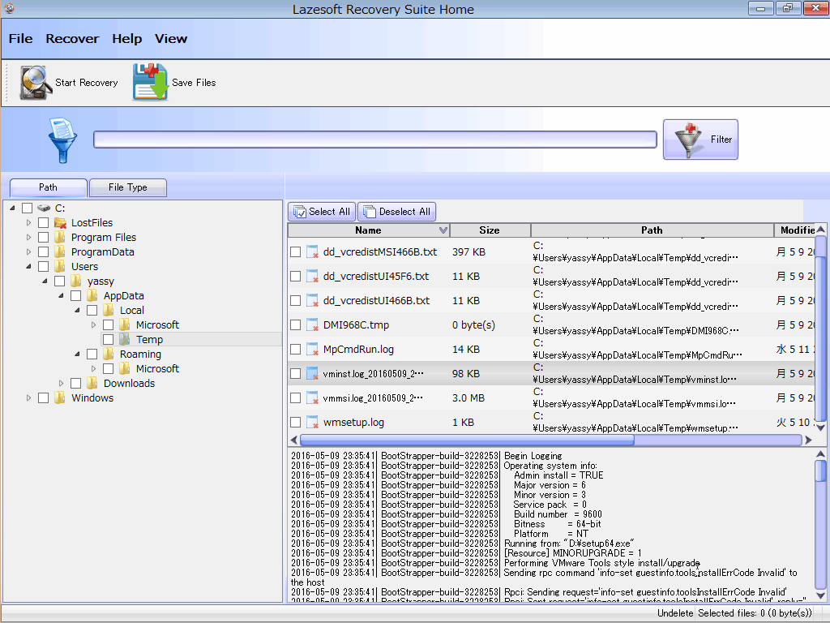Click the AppData folder icon
The height and width of the screenshot is (623, 830).
tap(92, 295)
